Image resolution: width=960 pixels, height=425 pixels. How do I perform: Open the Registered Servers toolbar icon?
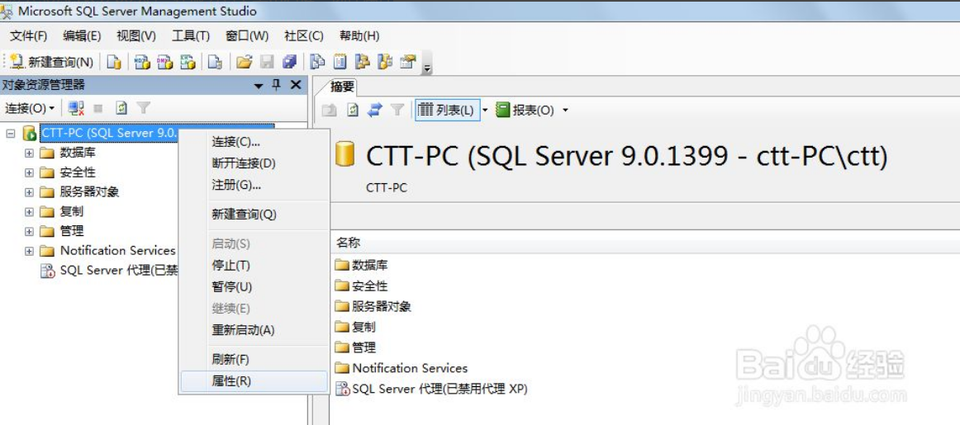(317, 62)
